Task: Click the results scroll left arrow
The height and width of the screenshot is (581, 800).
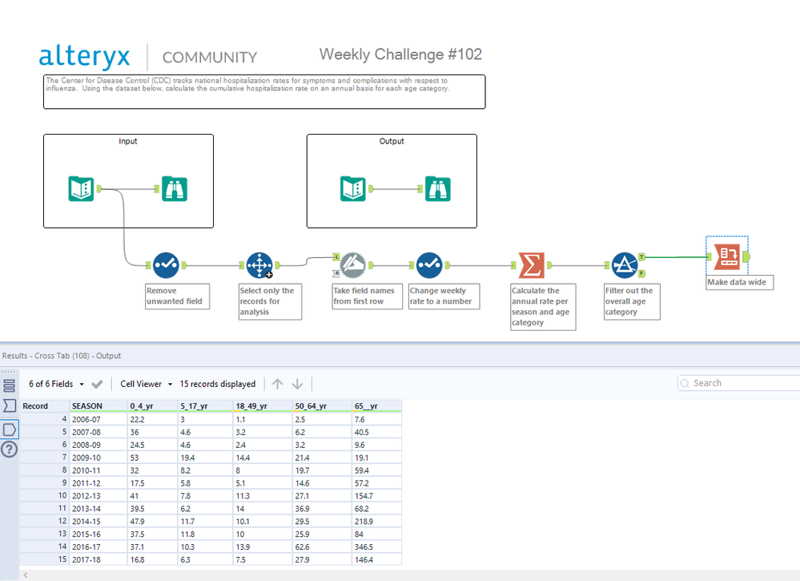Action: (26, 575)
